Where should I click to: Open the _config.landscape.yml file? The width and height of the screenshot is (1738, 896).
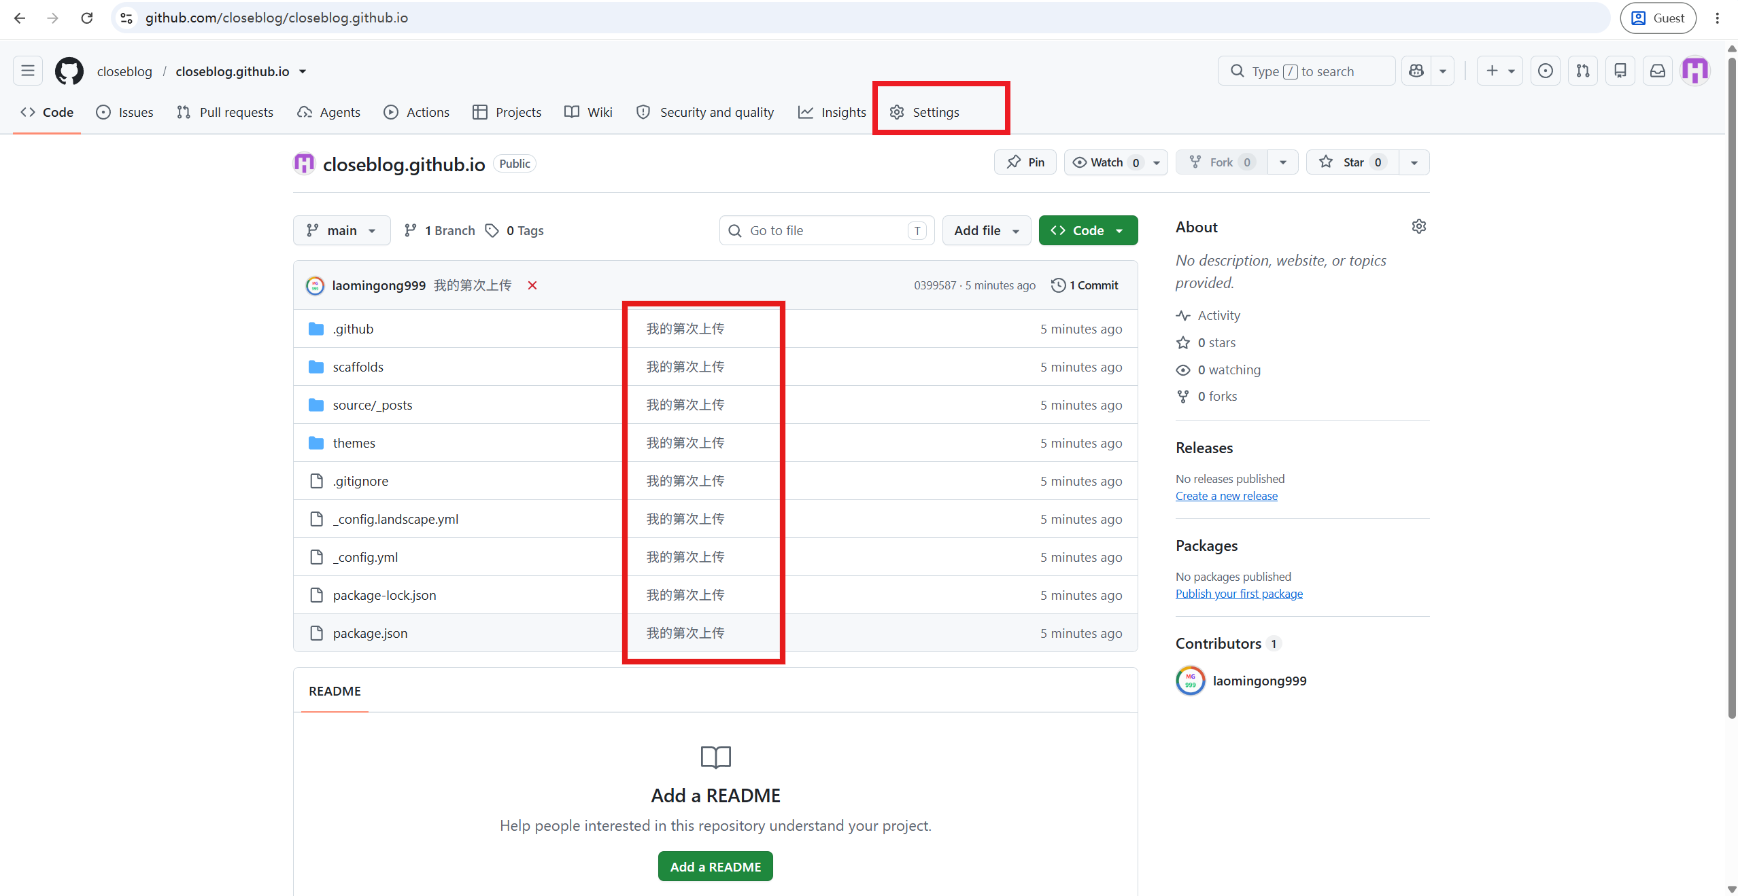click(x=396, y=519)
